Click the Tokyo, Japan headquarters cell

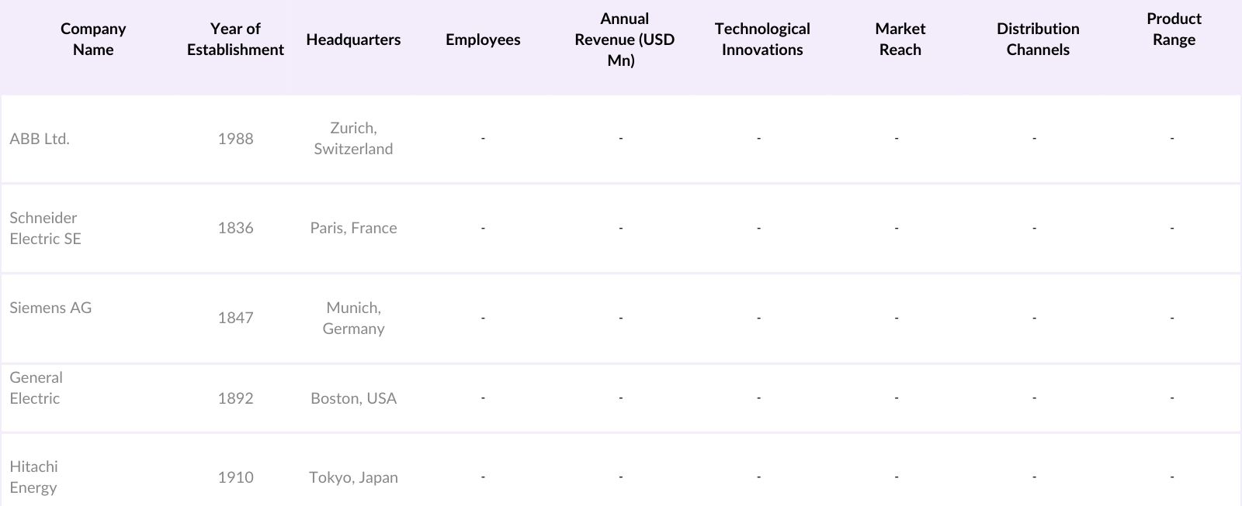pos(353,477)
